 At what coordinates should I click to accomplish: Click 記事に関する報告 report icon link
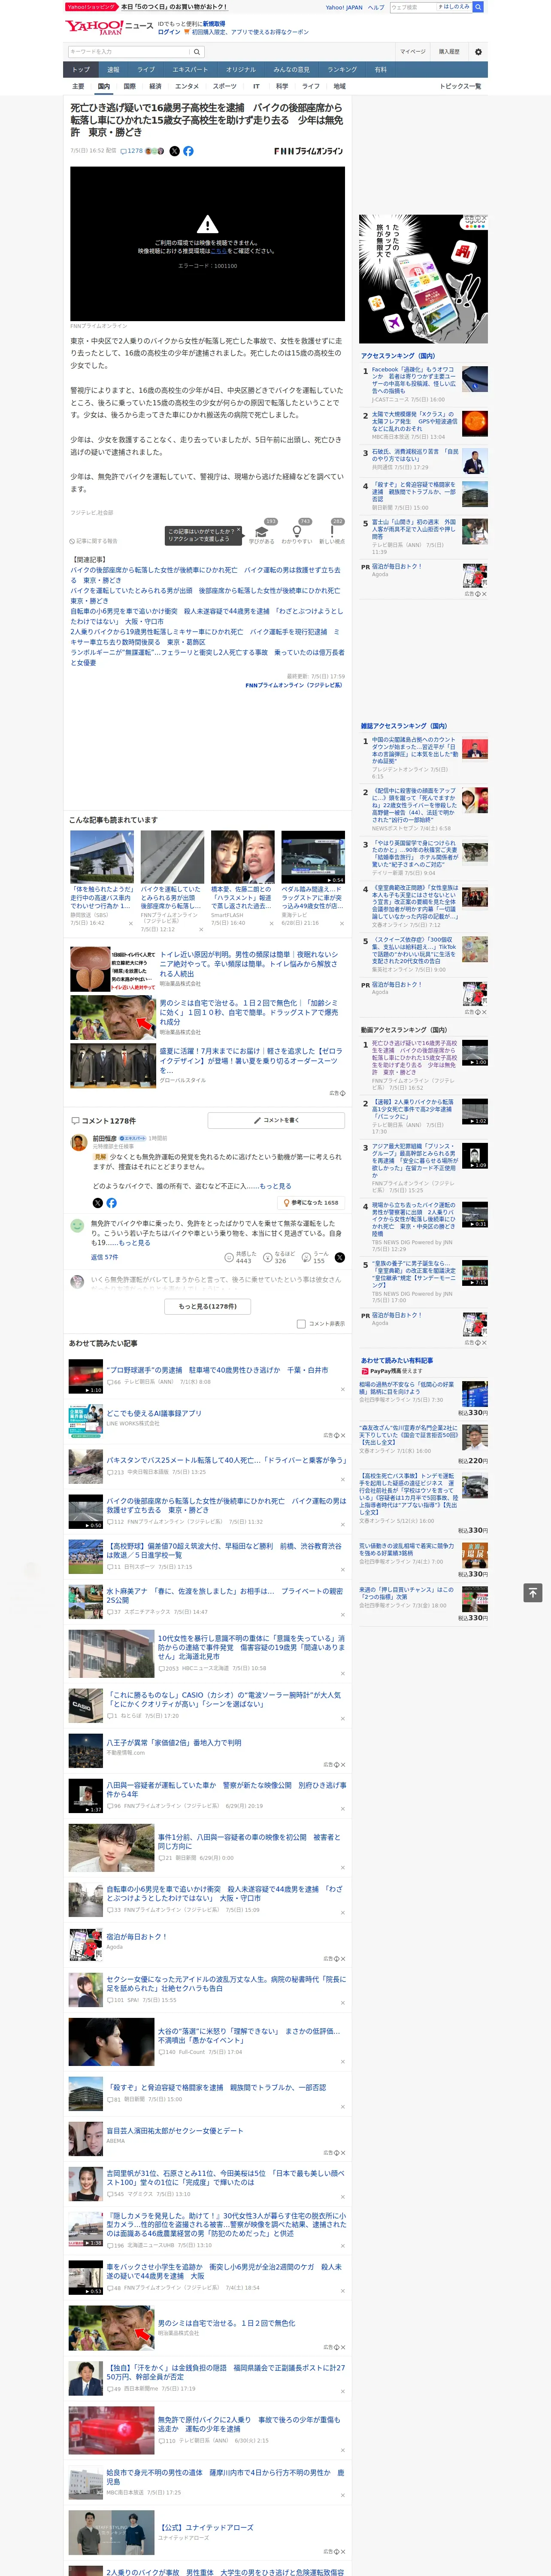(94, 541)
